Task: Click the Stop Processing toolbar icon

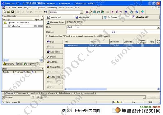Action: coord(108,12)
